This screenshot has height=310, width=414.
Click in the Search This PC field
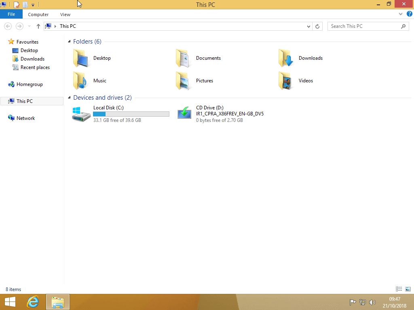368,26
